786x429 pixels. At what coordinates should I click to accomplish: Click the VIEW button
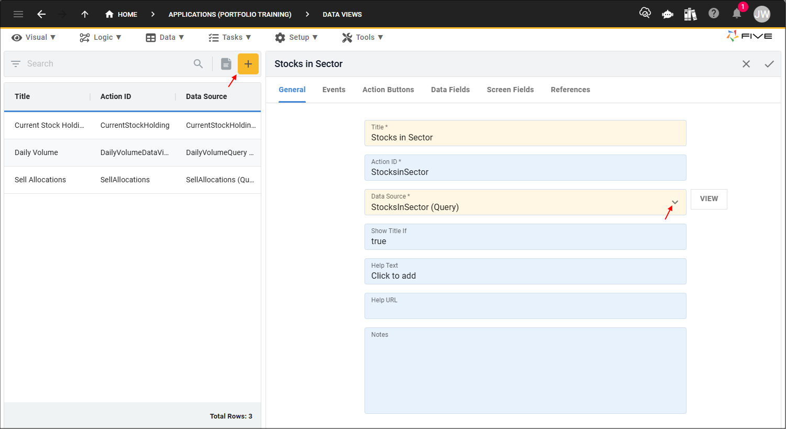pyautogui.click(x=709, y=199)
